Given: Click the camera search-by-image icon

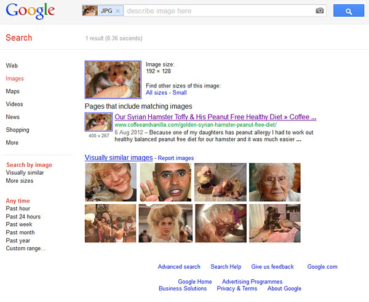Looking at the screenshot, I should pyautogui.click(x=319, y=10).
